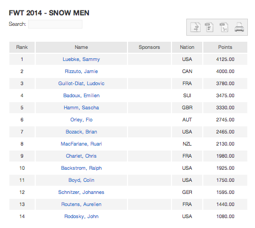255x228 pixels.
Task: Export the table as CSV file
Action: click(x=209, y=27)
